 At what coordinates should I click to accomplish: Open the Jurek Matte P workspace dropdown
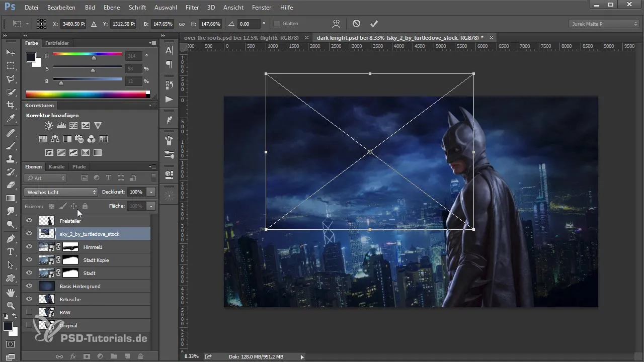click(604, 24)
